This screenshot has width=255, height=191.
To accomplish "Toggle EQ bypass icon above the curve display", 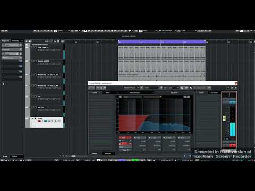I will point(120,97).
